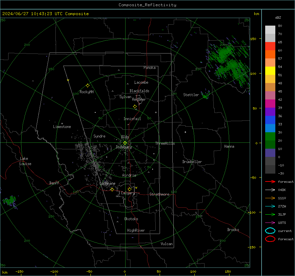The image size is (295, 276).
Task: Click the Okotoks label
Action: [131, 219]
